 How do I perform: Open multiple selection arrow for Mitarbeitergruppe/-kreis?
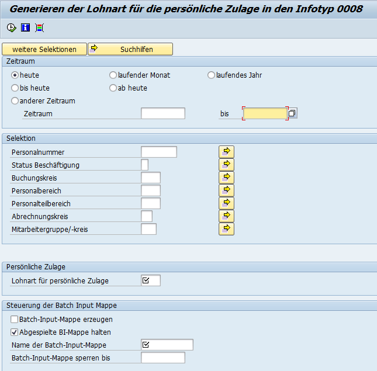(x=226, y=229)
